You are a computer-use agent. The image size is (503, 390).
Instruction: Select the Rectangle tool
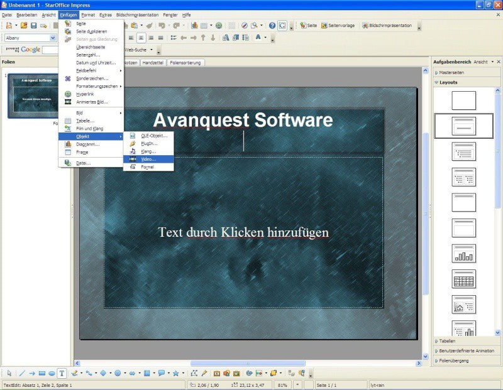tap(42, 373)
